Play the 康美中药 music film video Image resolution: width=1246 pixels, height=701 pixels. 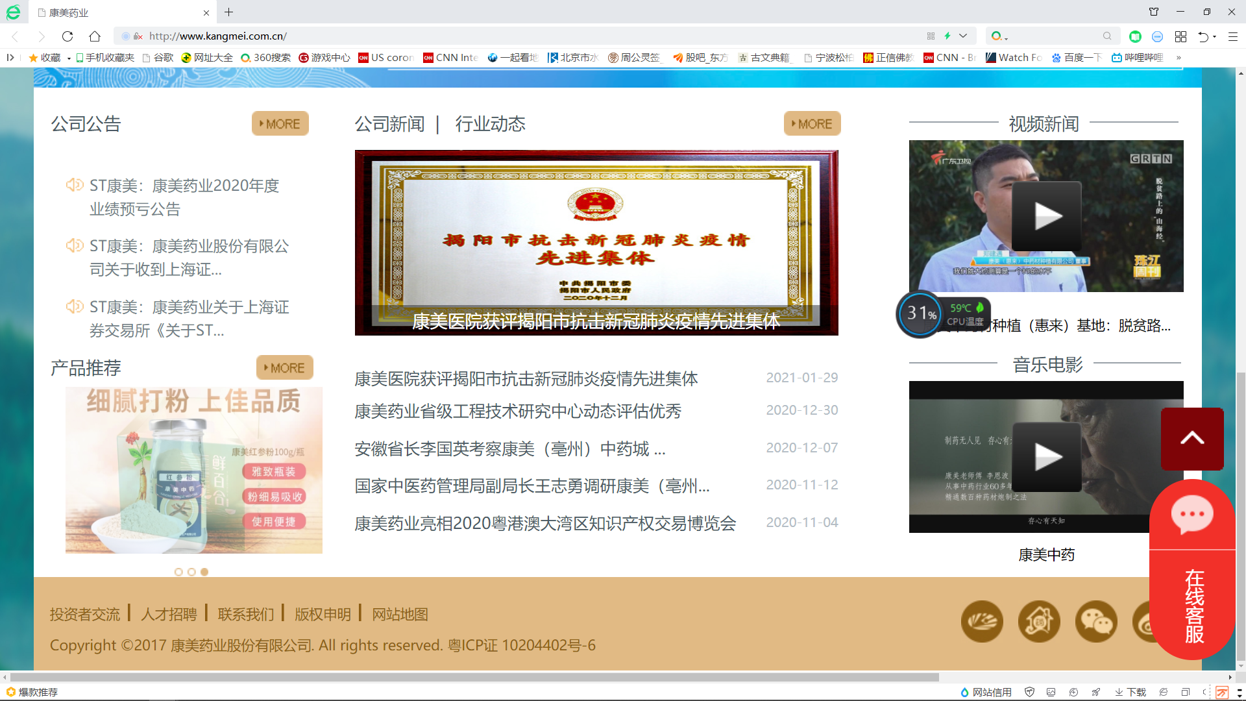(1046, 457)
